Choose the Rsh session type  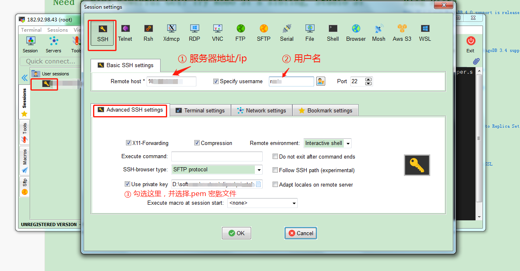(x=148, y=33)
